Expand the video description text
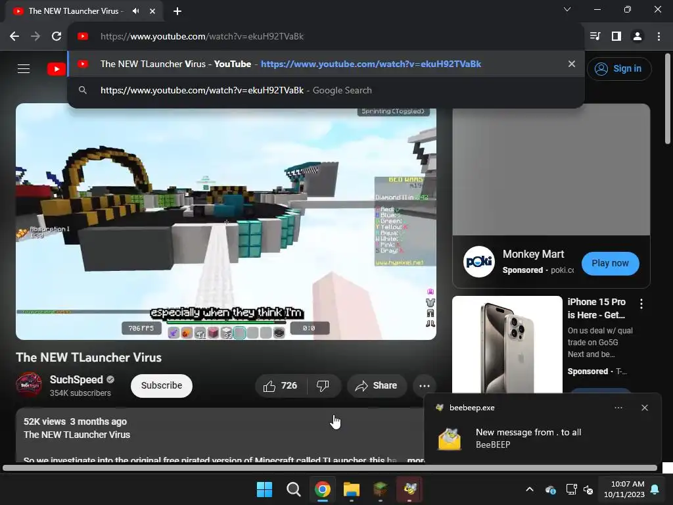Viewport: 673px width, 505px height. (415, 460)
